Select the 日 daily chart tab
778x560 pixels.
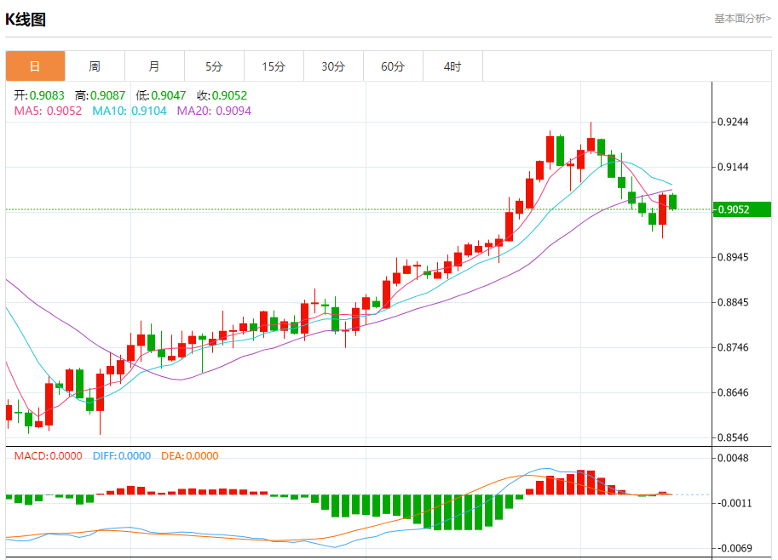point(35,66)
